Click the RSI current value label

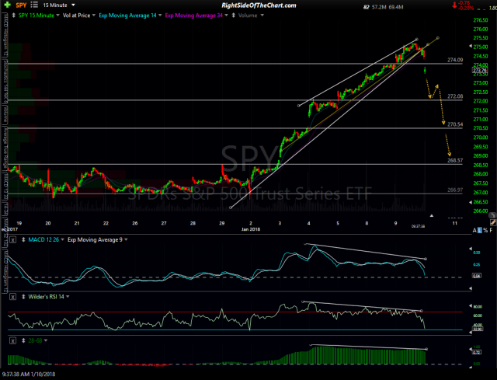[477, 329]
